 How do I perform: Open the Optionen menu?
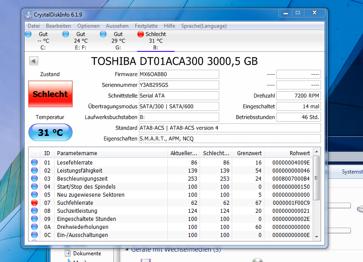88,26
